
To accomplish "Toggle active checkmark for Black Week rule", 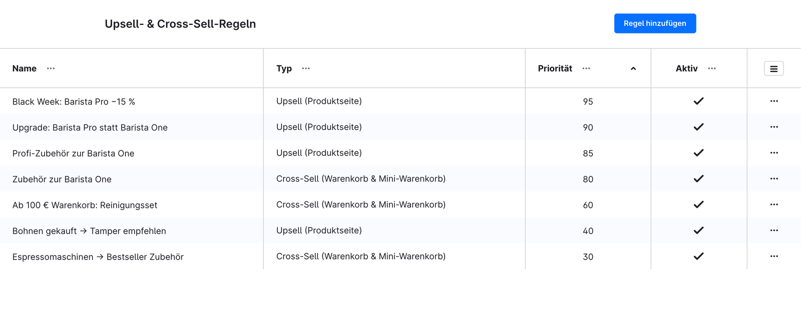I will 698,101.
